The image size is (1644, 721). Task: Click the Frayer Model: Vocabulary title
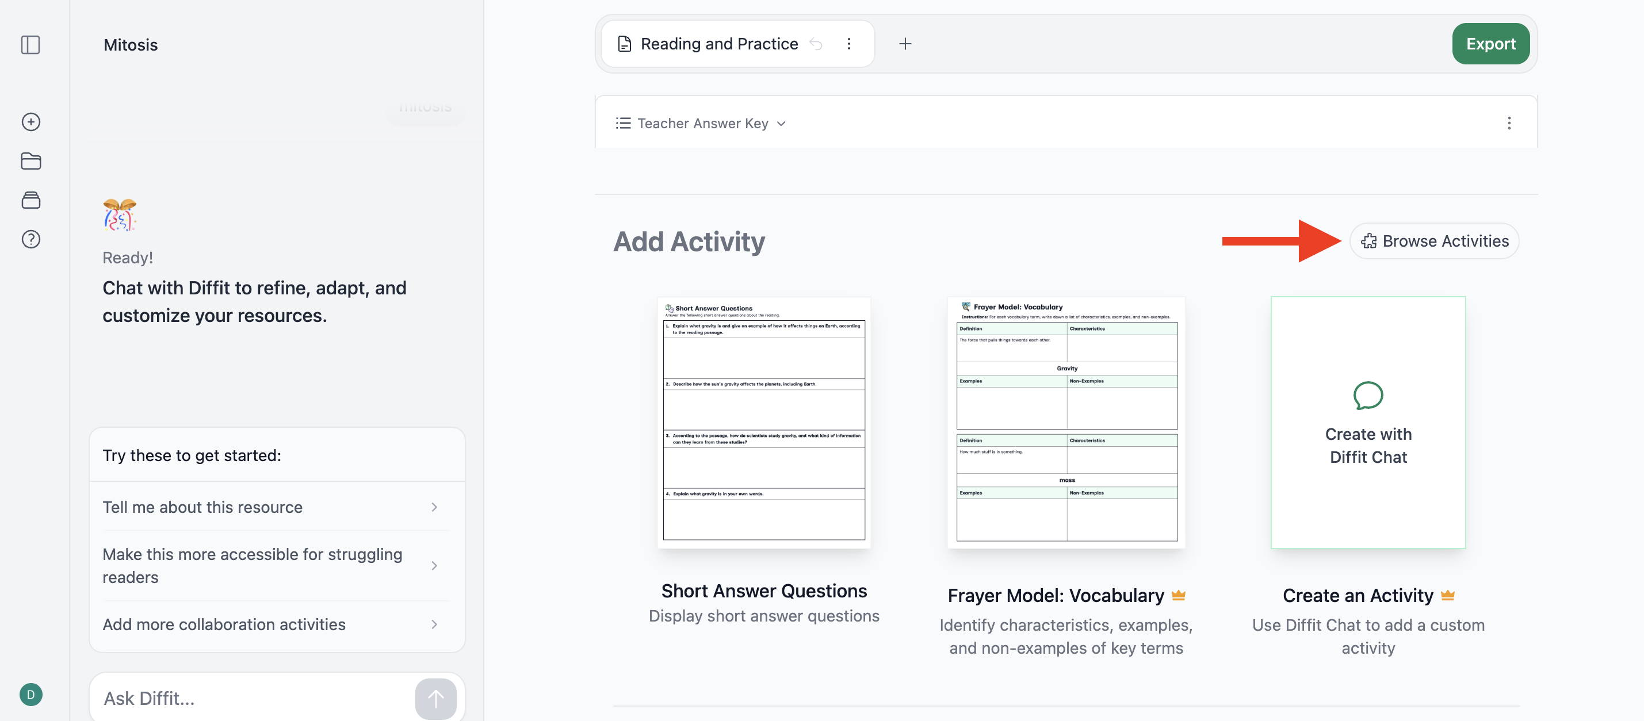pos(1056,595)
